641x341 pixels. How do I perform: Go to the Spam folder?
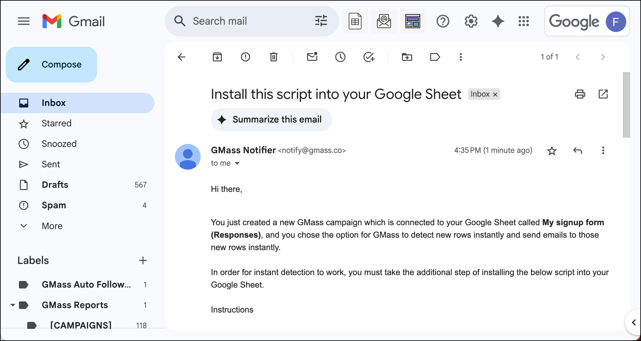54,205
